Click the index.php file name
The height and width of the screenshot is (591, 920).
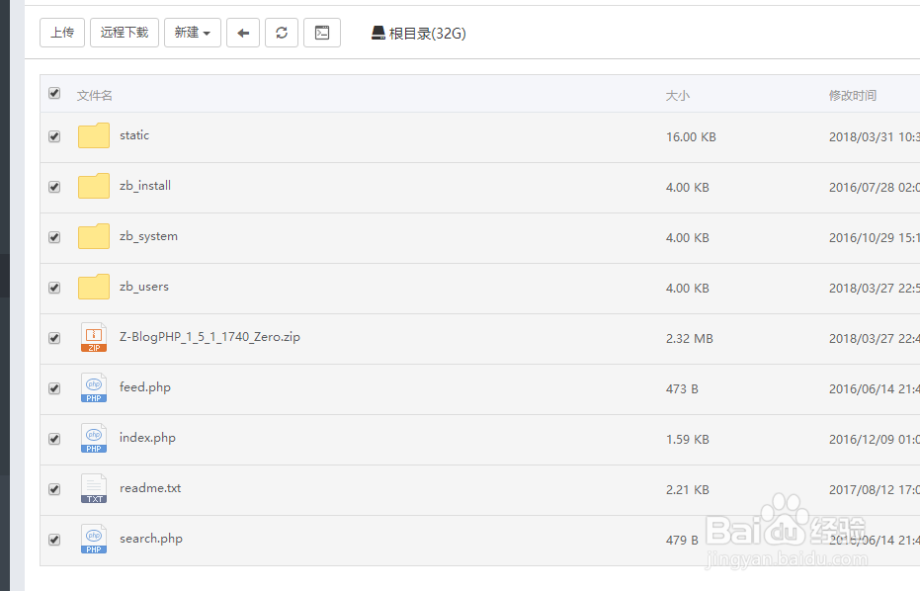pyautogui.click(x=147, y=438)
